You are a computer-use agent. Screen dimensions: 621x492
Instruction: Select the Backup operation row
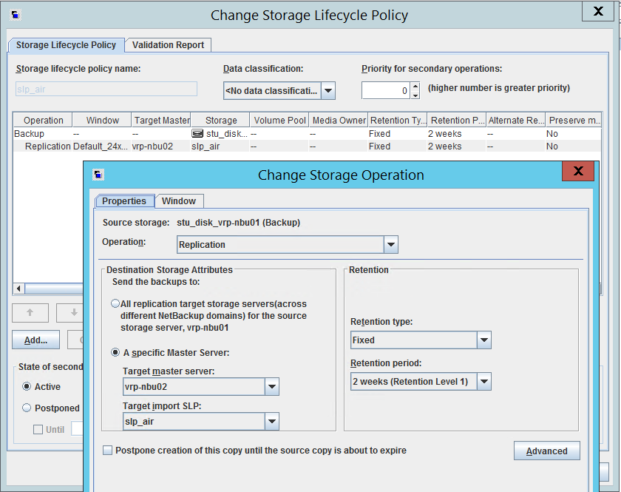[307, 134]
